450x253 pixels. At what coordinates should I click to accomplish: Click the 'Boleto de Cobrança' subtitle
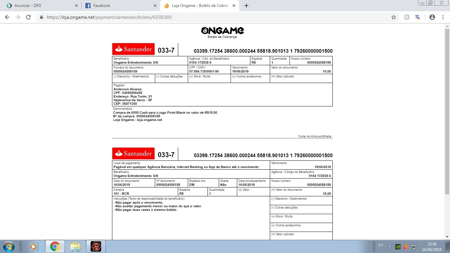point(222,37)
